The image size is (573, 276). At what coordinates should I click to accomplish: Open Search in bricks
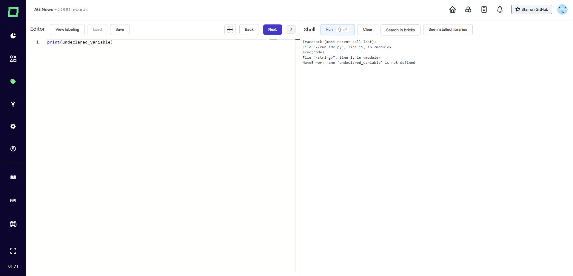(400, 30)
